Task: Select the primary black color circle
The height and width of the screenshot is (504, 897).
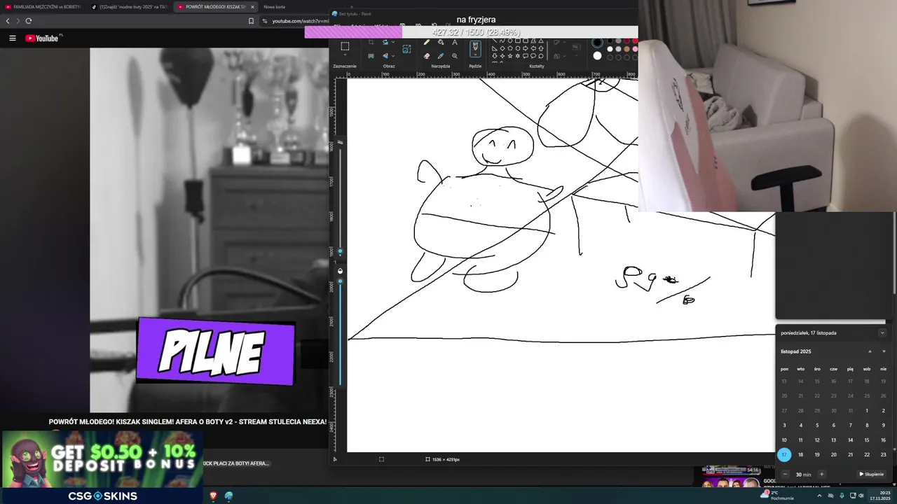Action: (597, 43)
